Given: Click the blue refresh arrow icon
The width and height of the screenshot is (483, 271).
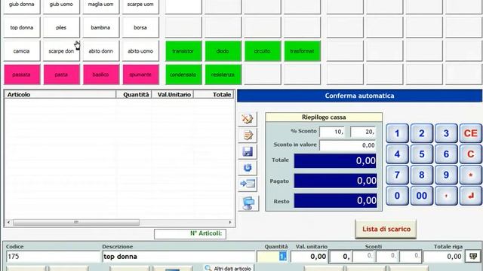Looking at the screenshot, I should [248, 168].
